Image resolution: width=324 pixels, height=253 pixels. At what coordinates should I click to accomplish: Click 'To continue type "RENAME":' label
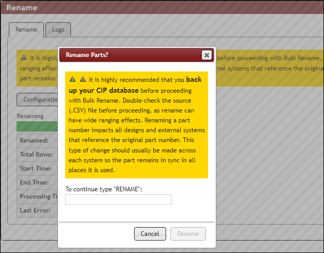[x=104, y=189]
